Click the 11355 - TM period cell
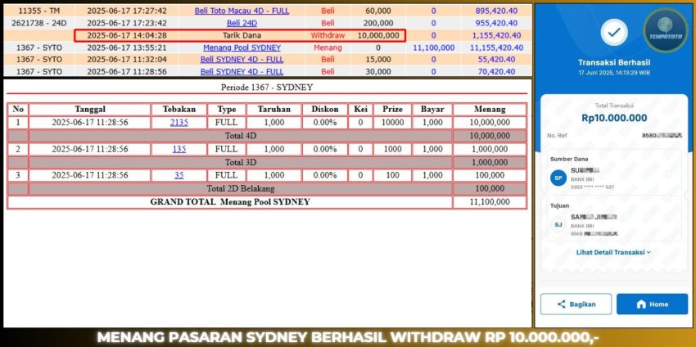This screenshot has height=347, width=696. coord(39,11)
